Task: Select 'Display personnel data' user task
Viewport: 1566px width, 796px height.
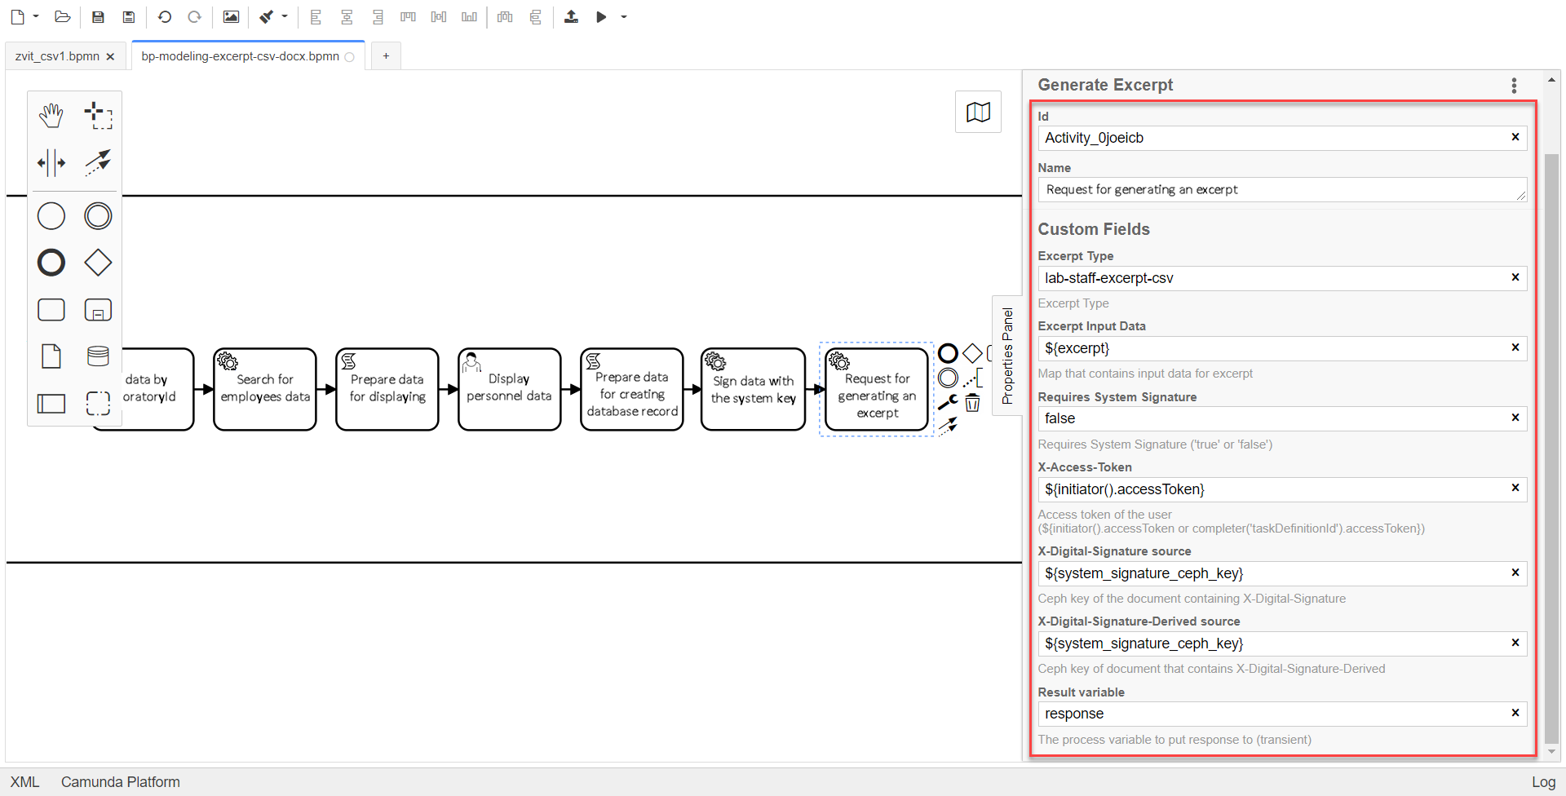Action: click(510, 389)
